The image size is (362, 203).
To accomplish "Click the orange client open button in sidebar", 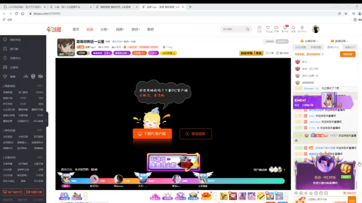I will [x=12, y=192].
